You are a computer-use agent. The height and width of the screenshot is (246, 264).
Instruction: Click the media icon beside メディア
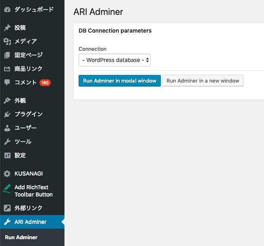click(7, 41)
